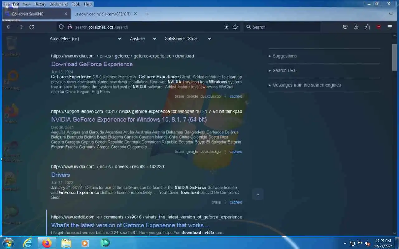Open the SafeSearch: Strict dropdown
The height and width of the screenshot is (249, 399).
[x=188, y=39]
